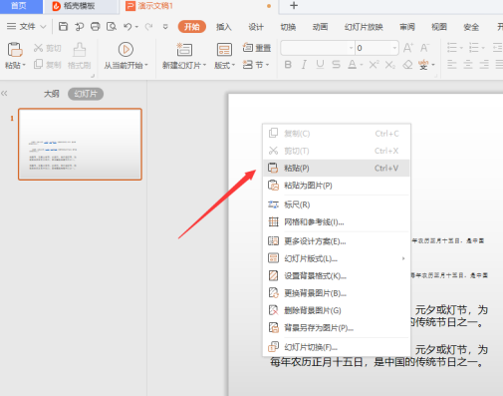Image resolution: width=503 pixels, height=396 pixels.
Task: Switch to the Transitions (切换) tab
Action: point(288,27)
